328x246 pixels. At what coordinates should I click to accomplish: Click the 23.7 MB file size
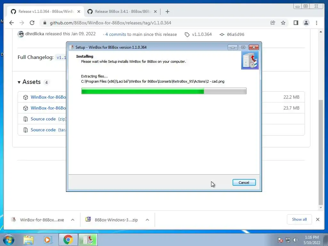point(291,108)
